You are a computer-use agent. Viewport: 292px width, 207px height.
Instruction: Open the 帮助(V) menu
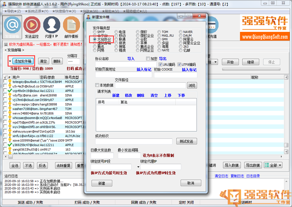point(110,11)
